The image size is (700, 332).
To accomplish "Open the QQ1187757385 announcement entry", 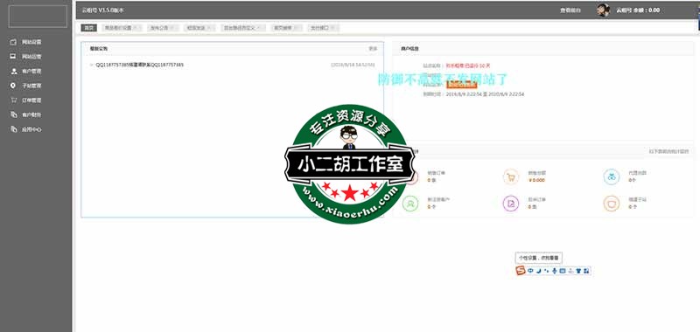I will [x=139, y=65].
